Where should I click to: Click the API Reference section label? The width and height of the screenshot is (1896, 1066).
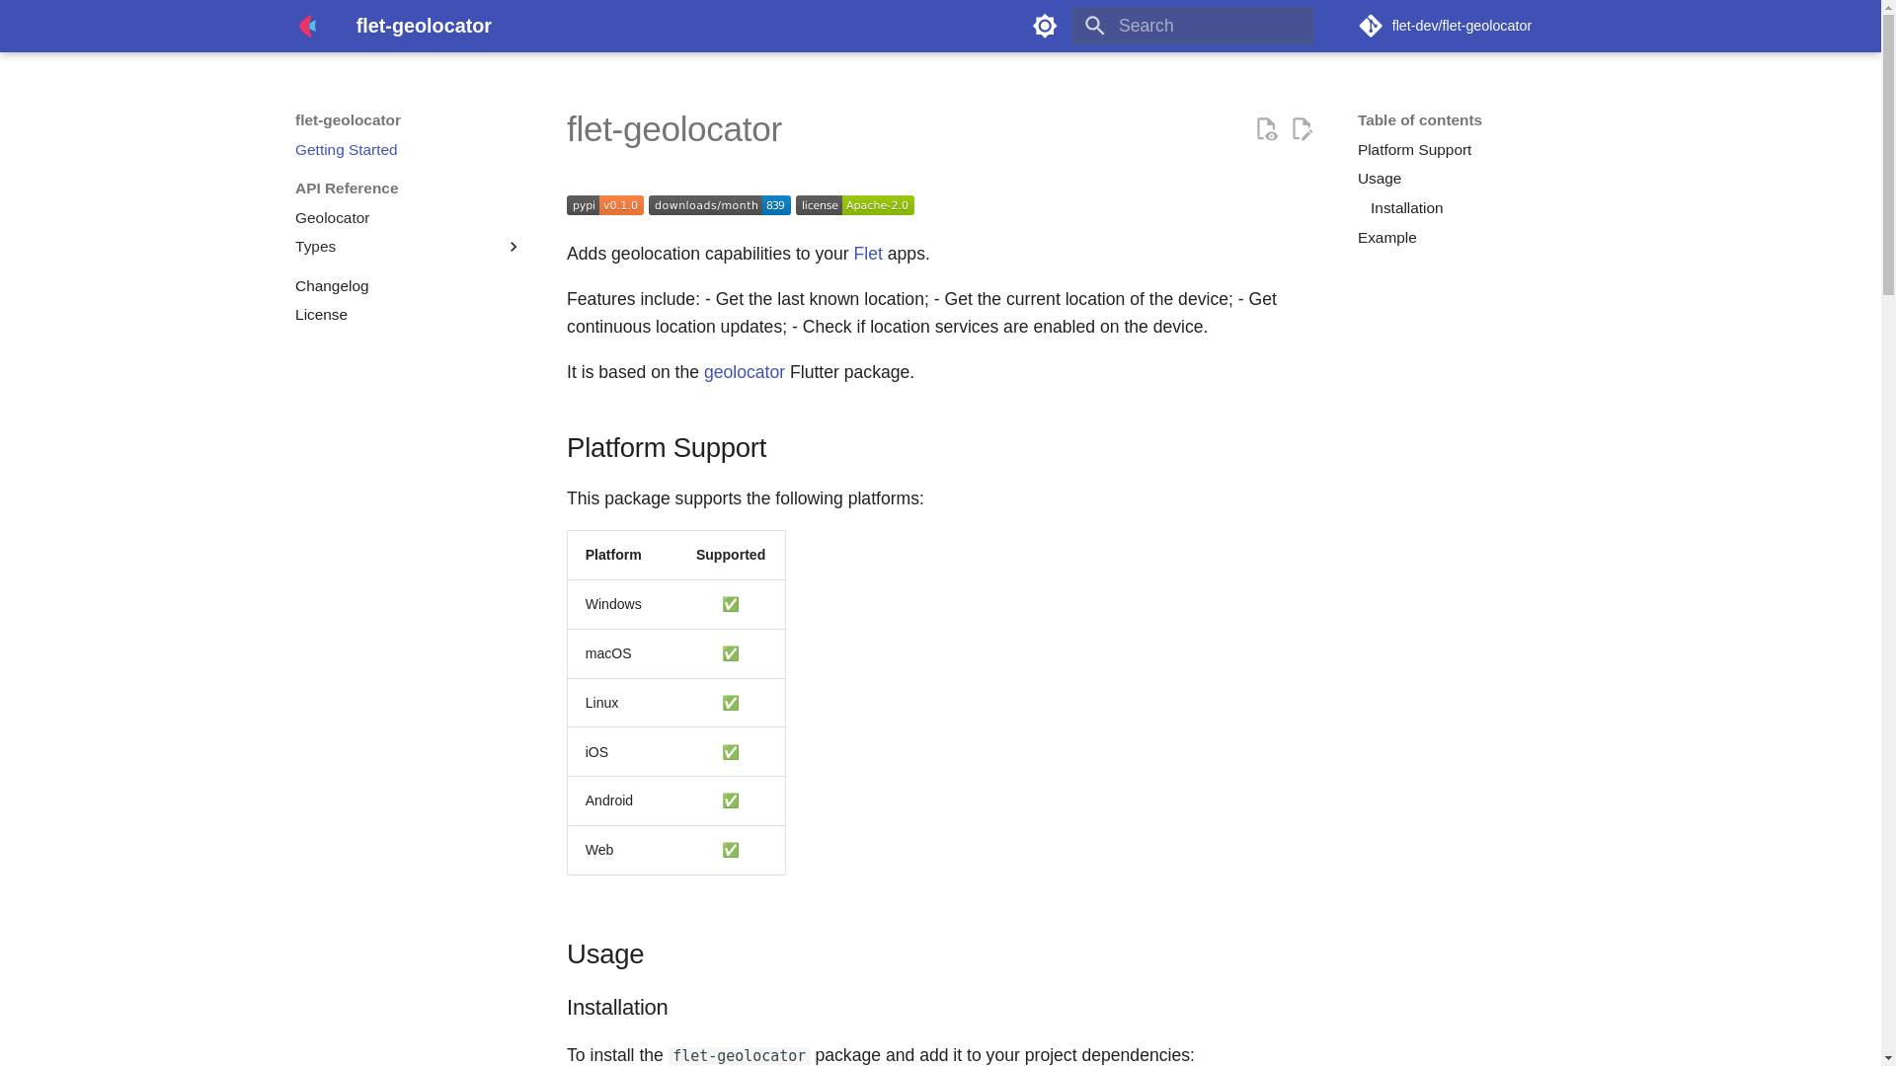(347, 189)
